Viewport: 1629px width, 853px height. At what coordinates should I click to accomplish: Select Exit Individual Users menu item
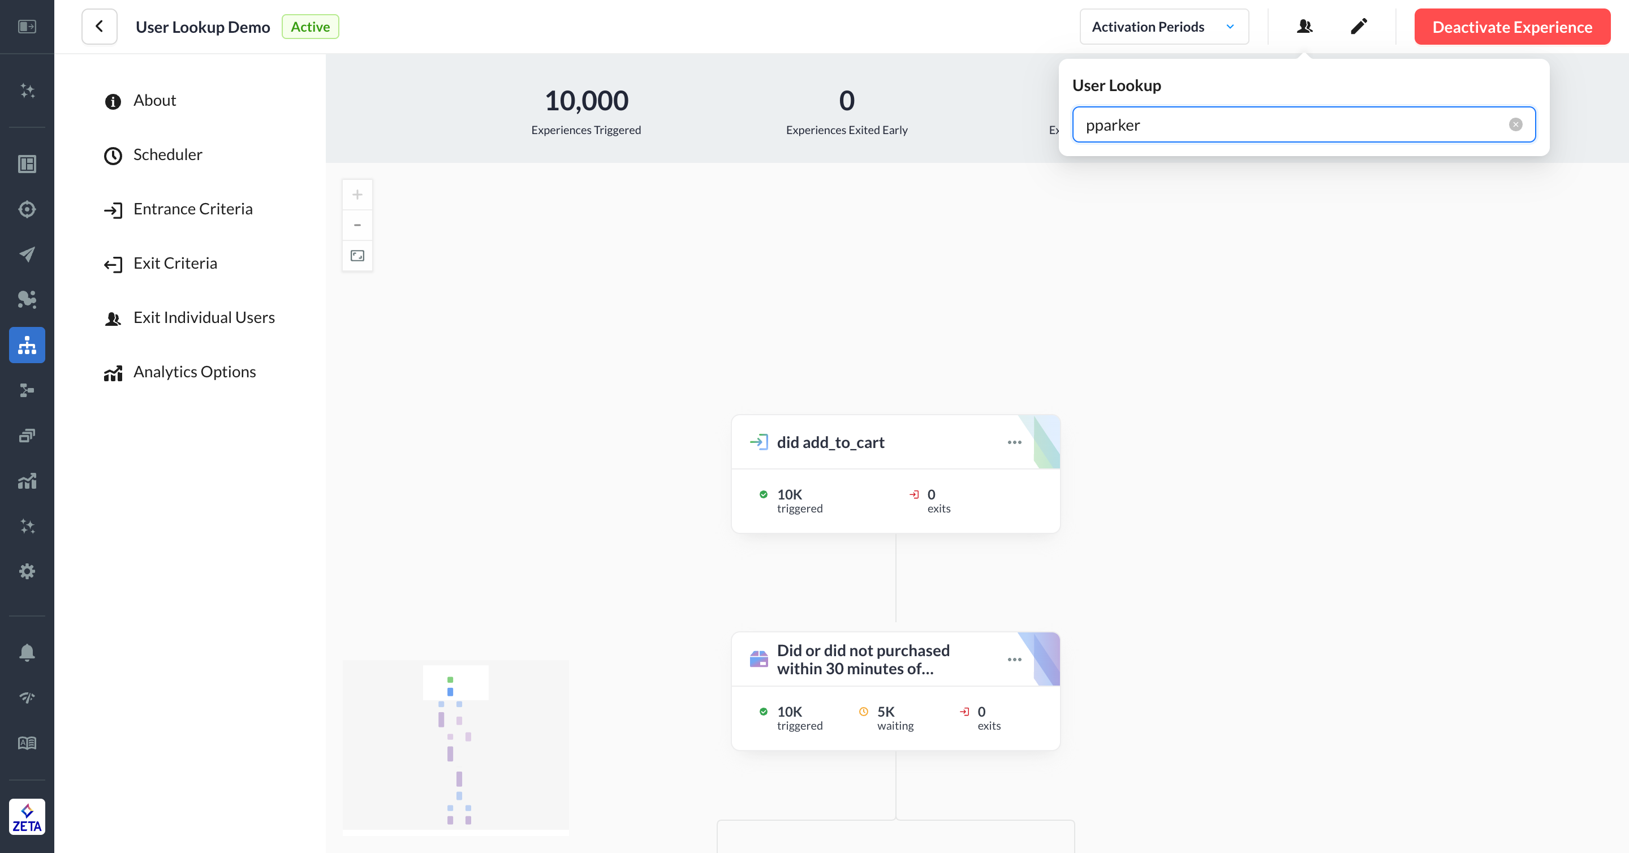coord(204,317)
